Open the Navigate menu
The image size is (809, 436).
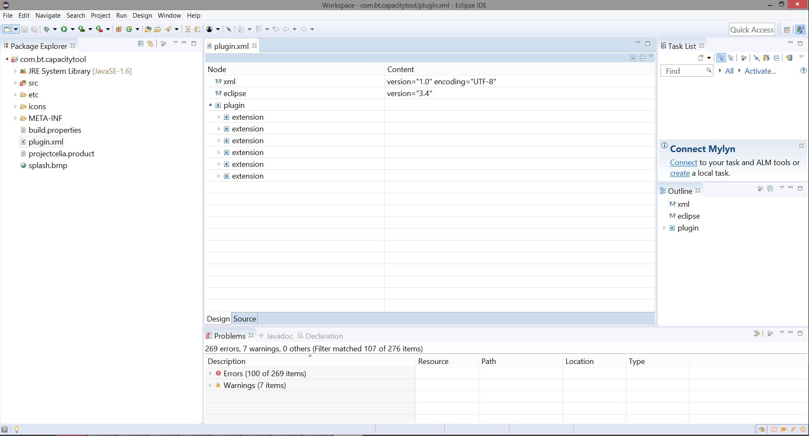(48, 16)
